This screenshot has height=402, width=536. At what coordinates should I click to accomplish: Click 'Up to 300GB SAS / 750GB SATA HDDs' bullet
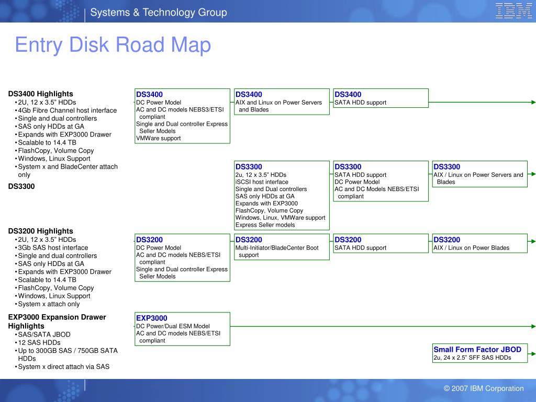68,354
